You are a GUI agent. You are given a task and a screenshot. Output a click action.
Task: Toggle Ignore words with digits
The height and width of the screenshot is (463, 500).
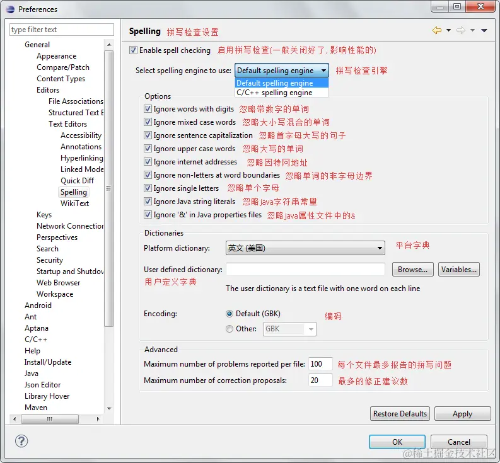coord(148,108)
